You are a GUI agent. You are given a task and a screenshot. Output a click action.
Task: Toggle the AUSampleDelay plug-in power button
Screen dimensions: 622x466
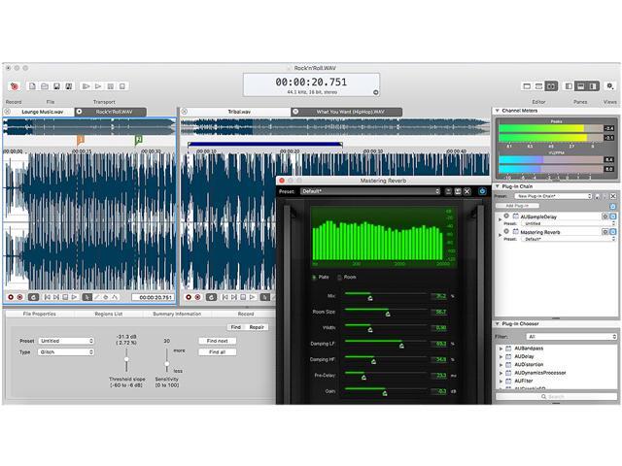507,216
